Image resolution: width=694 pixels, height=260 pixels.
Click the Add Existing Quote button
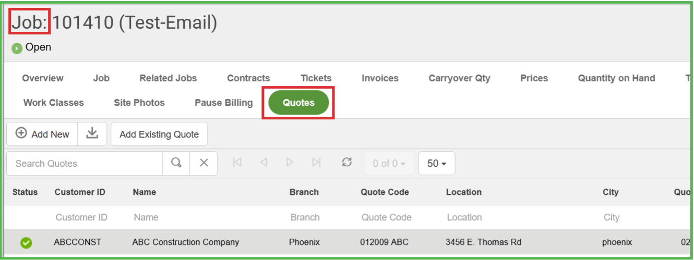159,134
